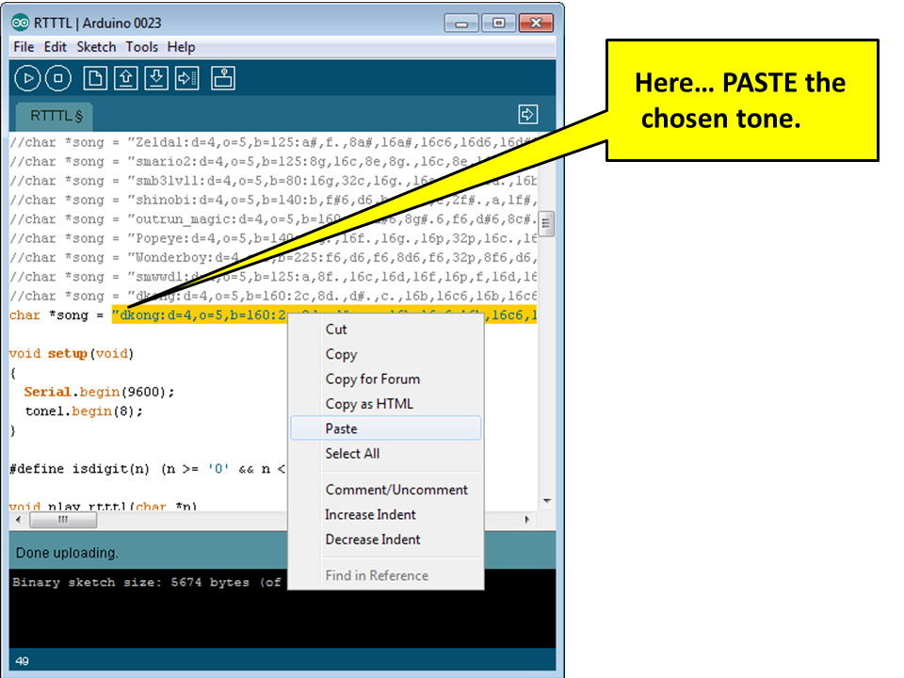Click Find in Reference entry
The image size is (904, 678).
(386, 575)
